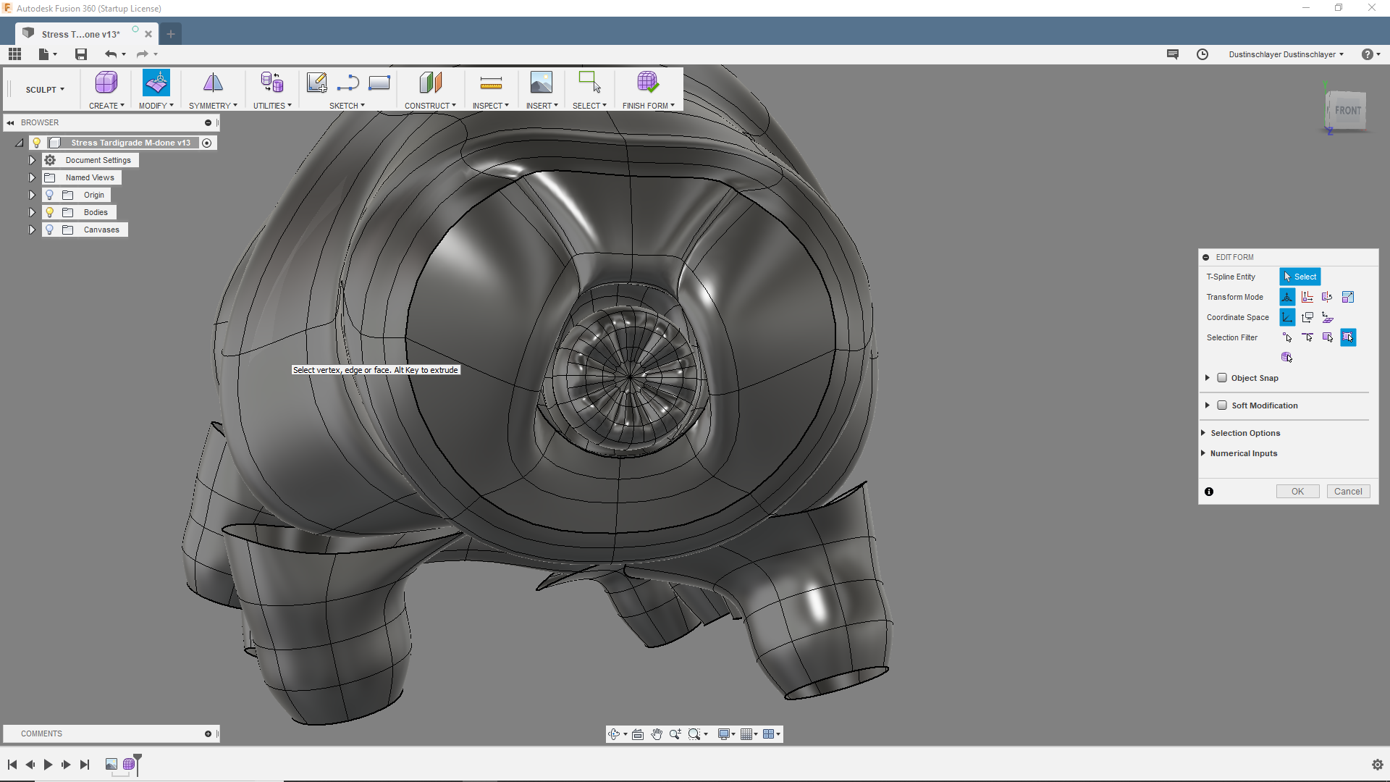Set selection filter to Edge
The image size is (1390, 782).
[x=1307, y=337]
